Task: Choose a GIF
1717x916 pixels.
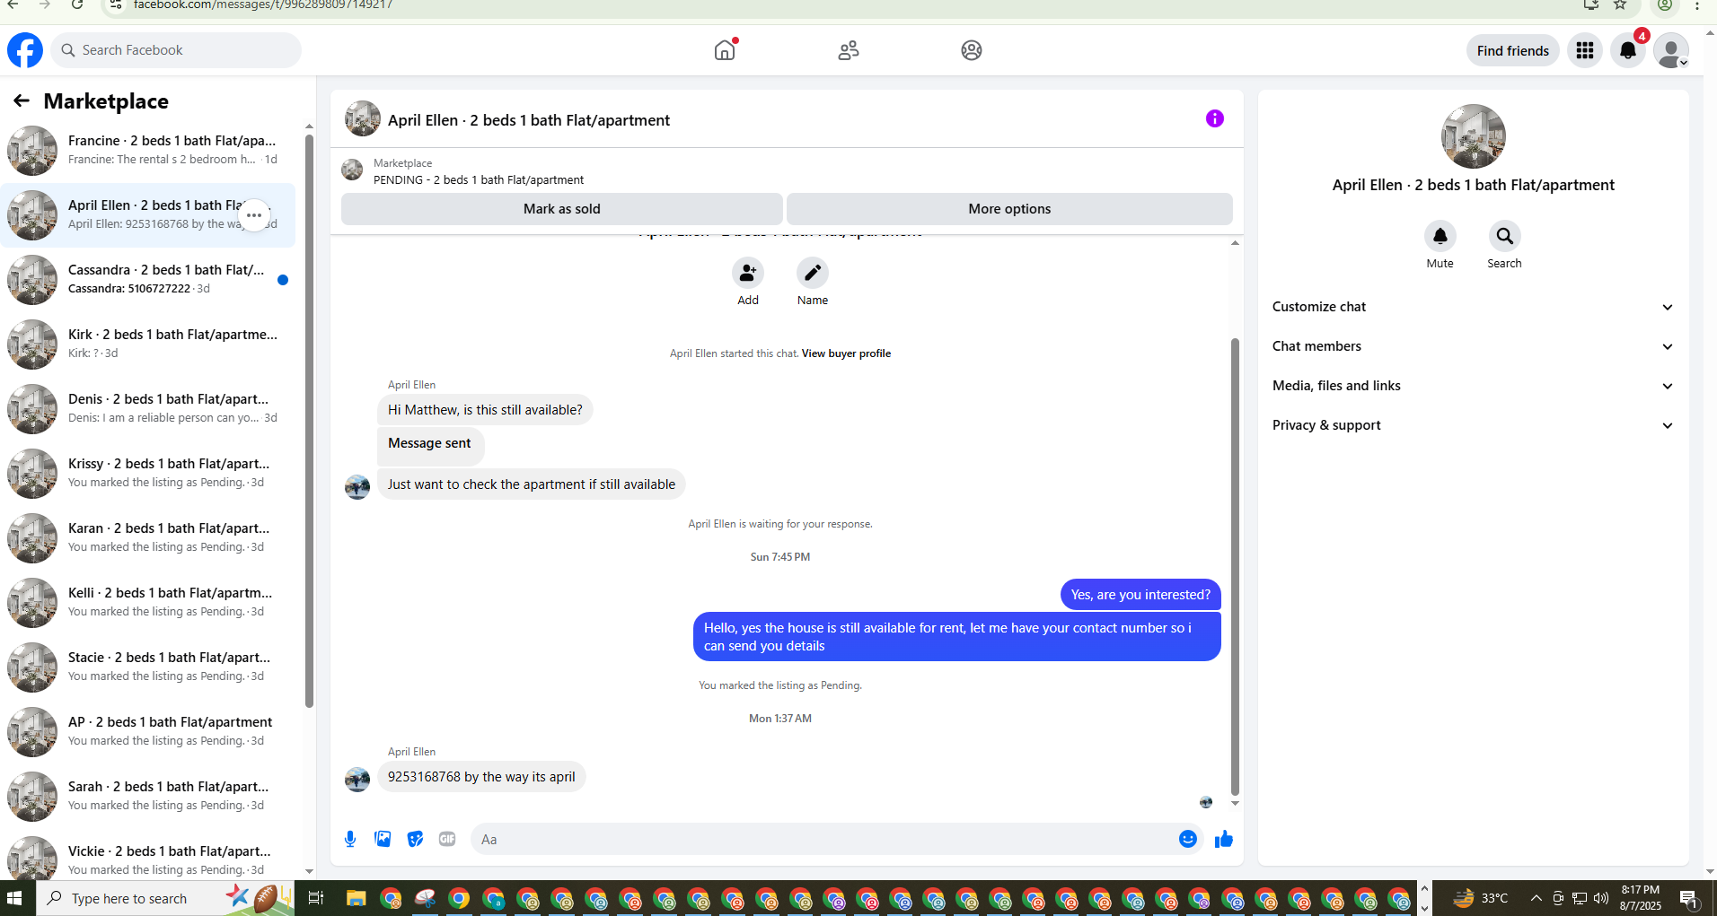Action: click(447, 839)
